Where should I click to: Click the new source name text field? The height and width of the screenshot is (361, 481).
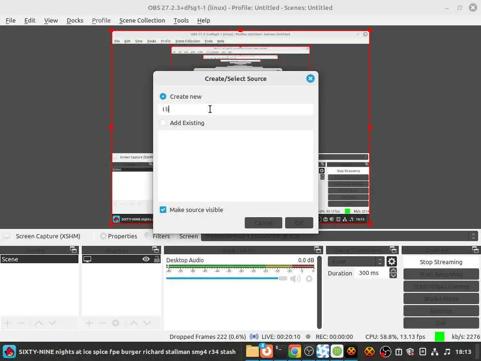[236, 109]
